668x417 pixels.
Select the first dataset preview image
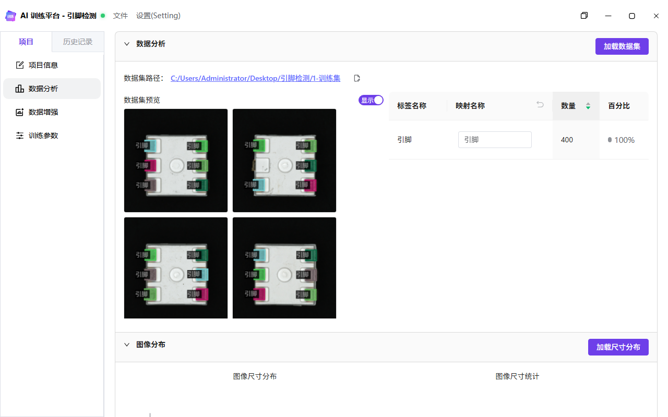[x=176, y=161]
